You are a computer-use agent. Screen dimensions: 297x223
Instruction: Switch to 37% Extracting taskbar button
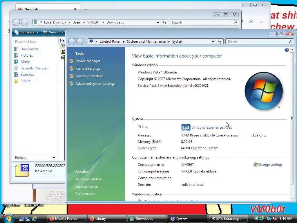point(228,219)
